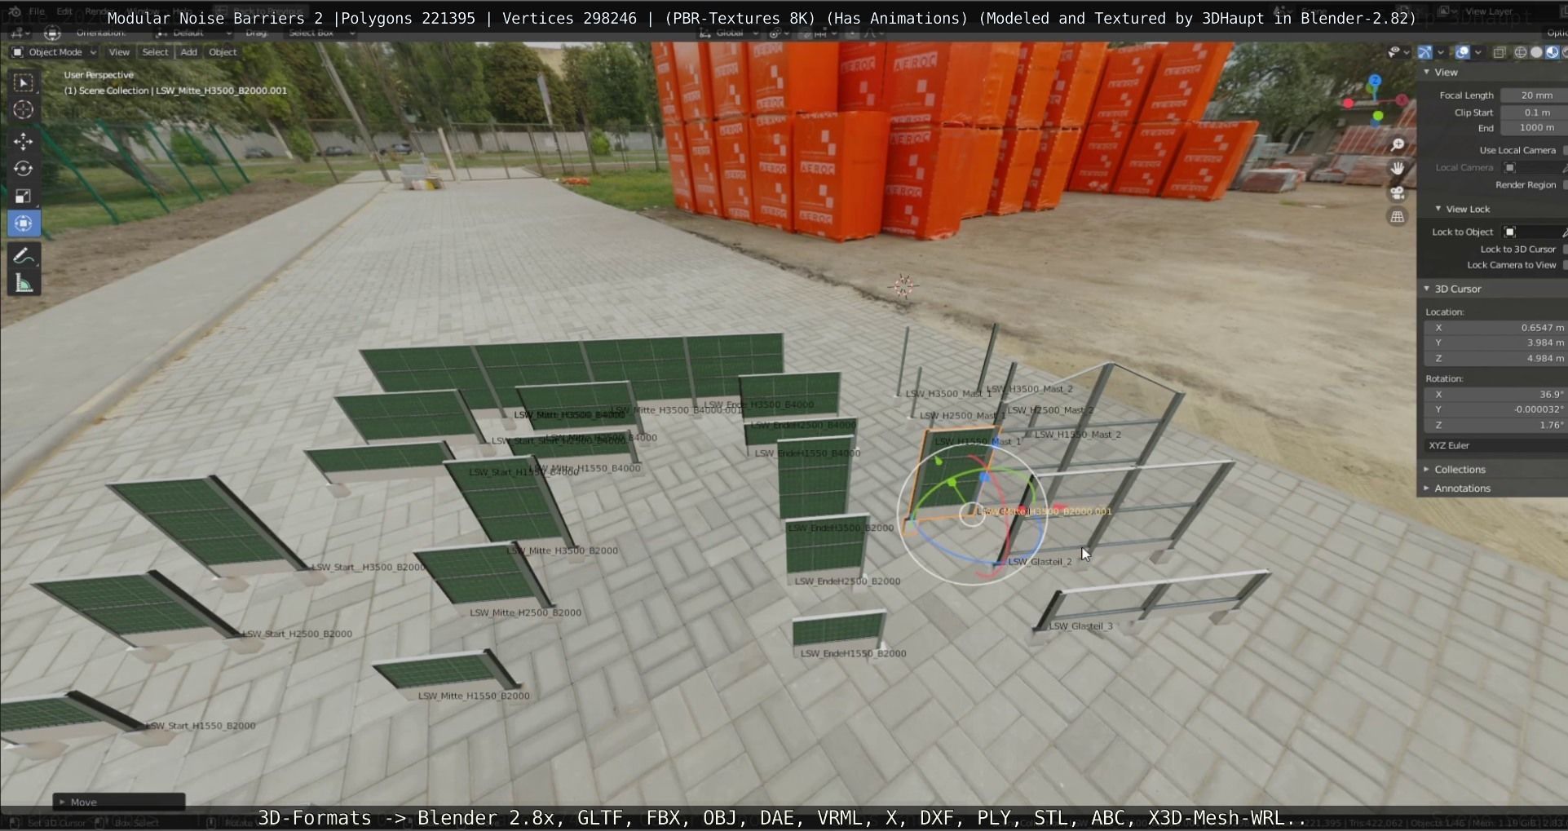
Task: Click the Pan view hand icon
Action: point(1398,168)
